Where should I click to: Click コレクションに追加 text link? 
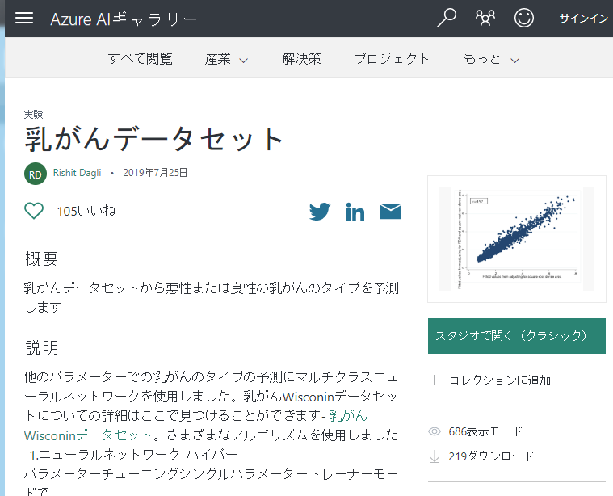pyautogui.click(x=500, y=380)
